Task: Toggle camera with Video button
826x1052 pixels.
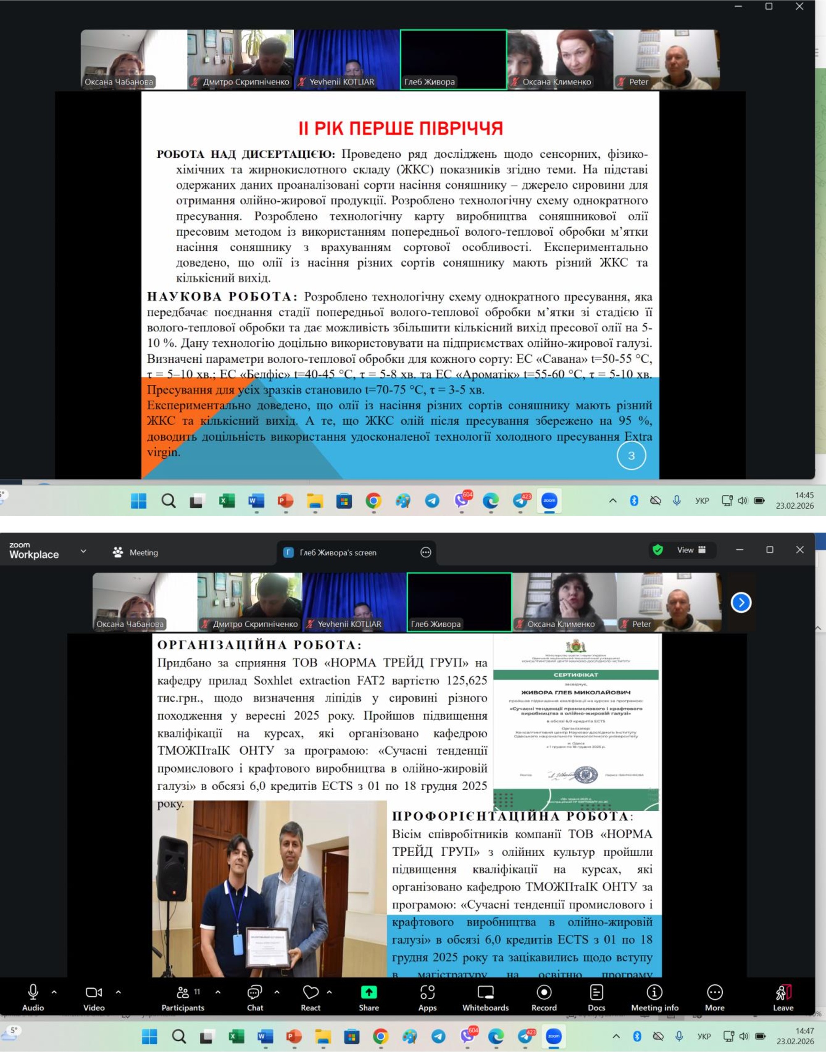Action: pos(93,998)
